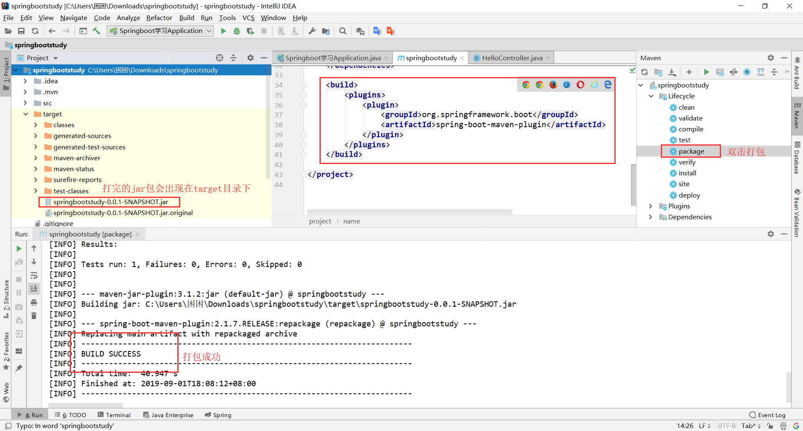This screenshot has height=431, width=803.
Task: Toggle Maven offline mode icon
Action: [734, 72]
